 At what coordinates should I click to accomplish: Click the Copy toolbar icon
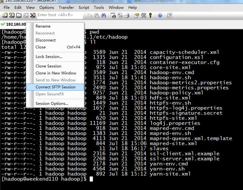point(90,15)
